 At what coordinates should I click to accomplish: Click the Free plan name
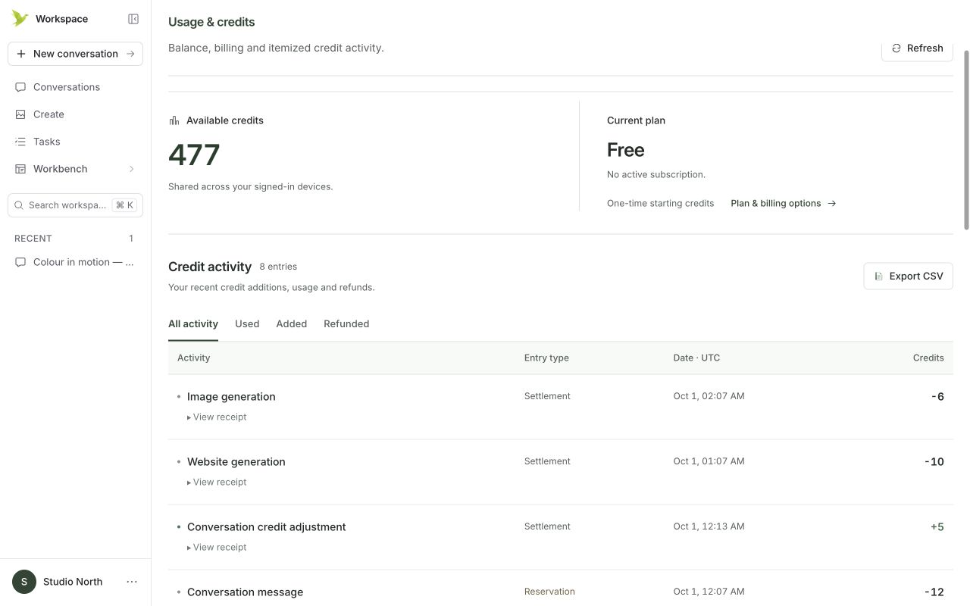(x=626, y=150)
